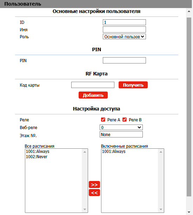Click into the Код карты field
Viewport: 193px width, 215px height.
point(93,85)
